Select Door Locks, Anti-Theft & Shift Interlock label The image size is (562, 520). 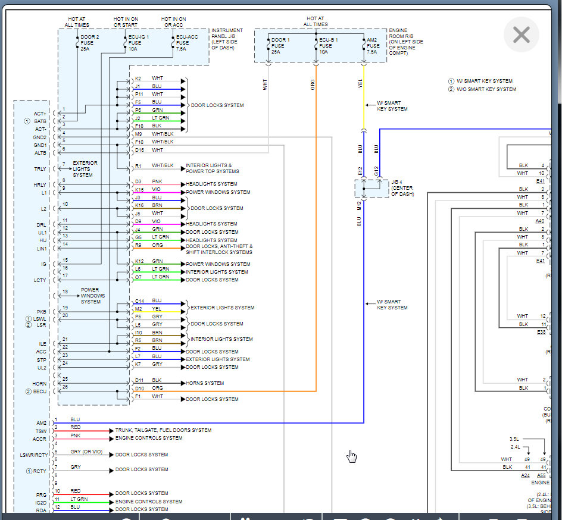point(218,249)
